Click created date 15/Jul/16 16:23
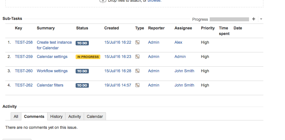 coord(117,57)
